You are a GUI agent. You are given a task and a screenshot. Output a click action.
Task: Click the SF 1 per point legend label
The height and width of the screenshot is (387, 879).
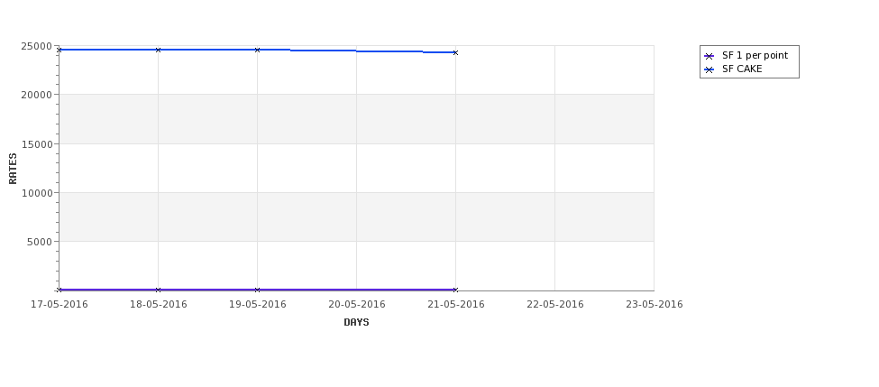(x=755, y=56)
